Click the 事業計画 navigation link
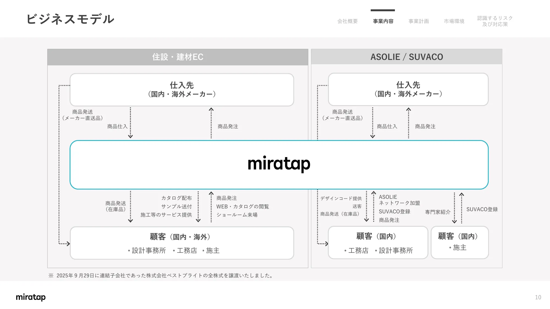550x309 pixels. coord(418,21)
